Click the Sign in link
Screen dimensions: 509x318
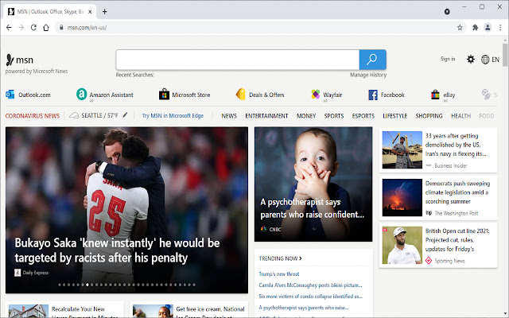click(448, 59)
